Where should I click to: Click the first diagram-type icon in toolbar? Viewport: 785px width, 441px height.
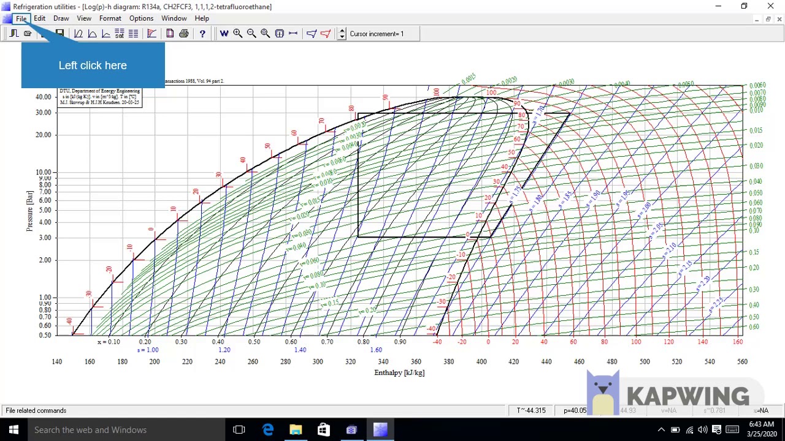pyautogui.click(x=78, y=34)
